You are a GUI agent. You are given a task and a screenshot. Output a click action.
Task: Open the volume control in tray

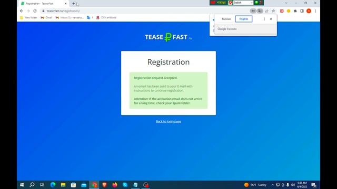pos(293,185)
